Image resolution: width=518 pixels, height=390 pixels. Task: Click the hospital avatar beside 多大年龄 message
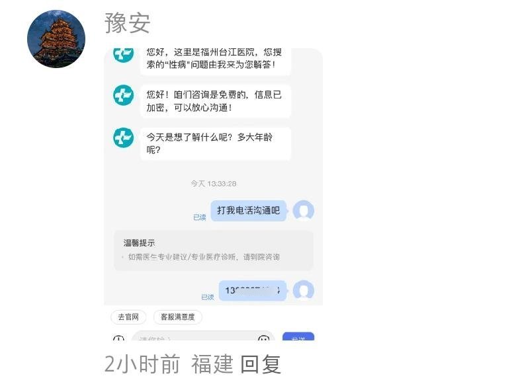(124, 137)
